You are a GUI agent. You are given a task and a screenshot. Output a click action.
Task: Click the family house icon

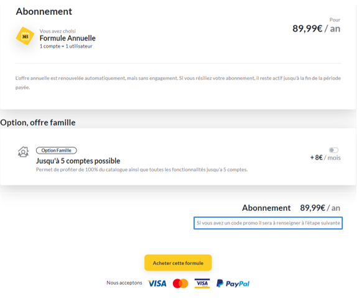24,152
